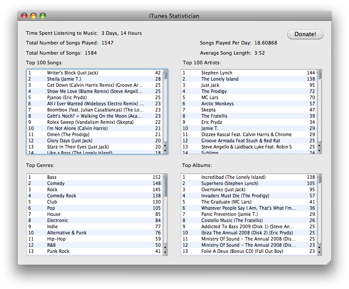Screen dimensions: 349x289
Task: Select genre Comedy row with 148
Action: [x=95, y=184]
